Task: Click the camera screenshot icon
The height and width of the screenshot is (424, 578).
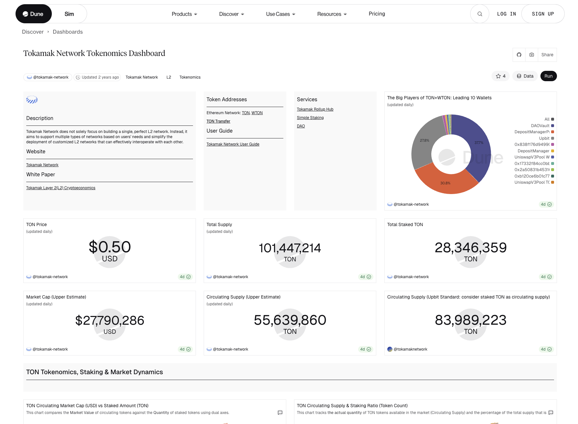Action: coord(532,55)
